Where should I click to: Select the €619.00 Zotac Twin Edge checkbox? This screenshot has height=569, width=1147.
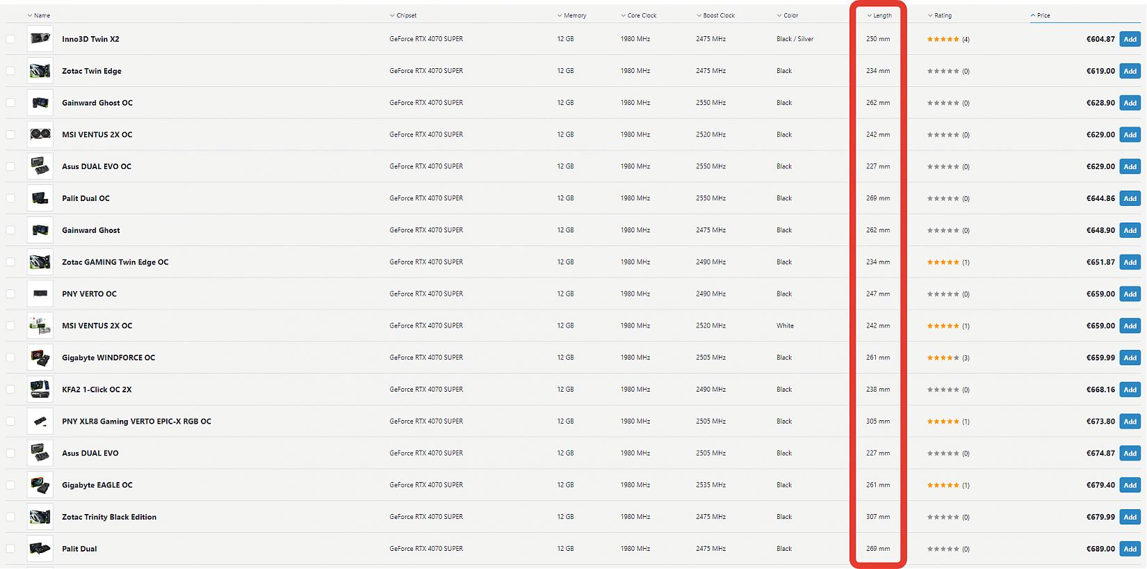(10, 71)
